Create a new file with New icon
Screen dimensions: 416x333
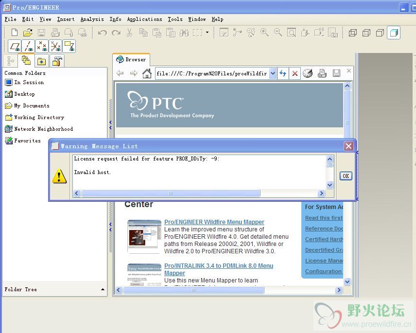15,33
